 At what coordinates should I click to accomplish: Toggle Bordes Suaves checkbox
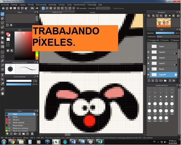(112, 8)
